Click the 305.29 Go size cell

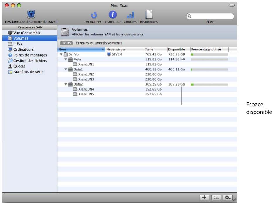tap(153, 84)
